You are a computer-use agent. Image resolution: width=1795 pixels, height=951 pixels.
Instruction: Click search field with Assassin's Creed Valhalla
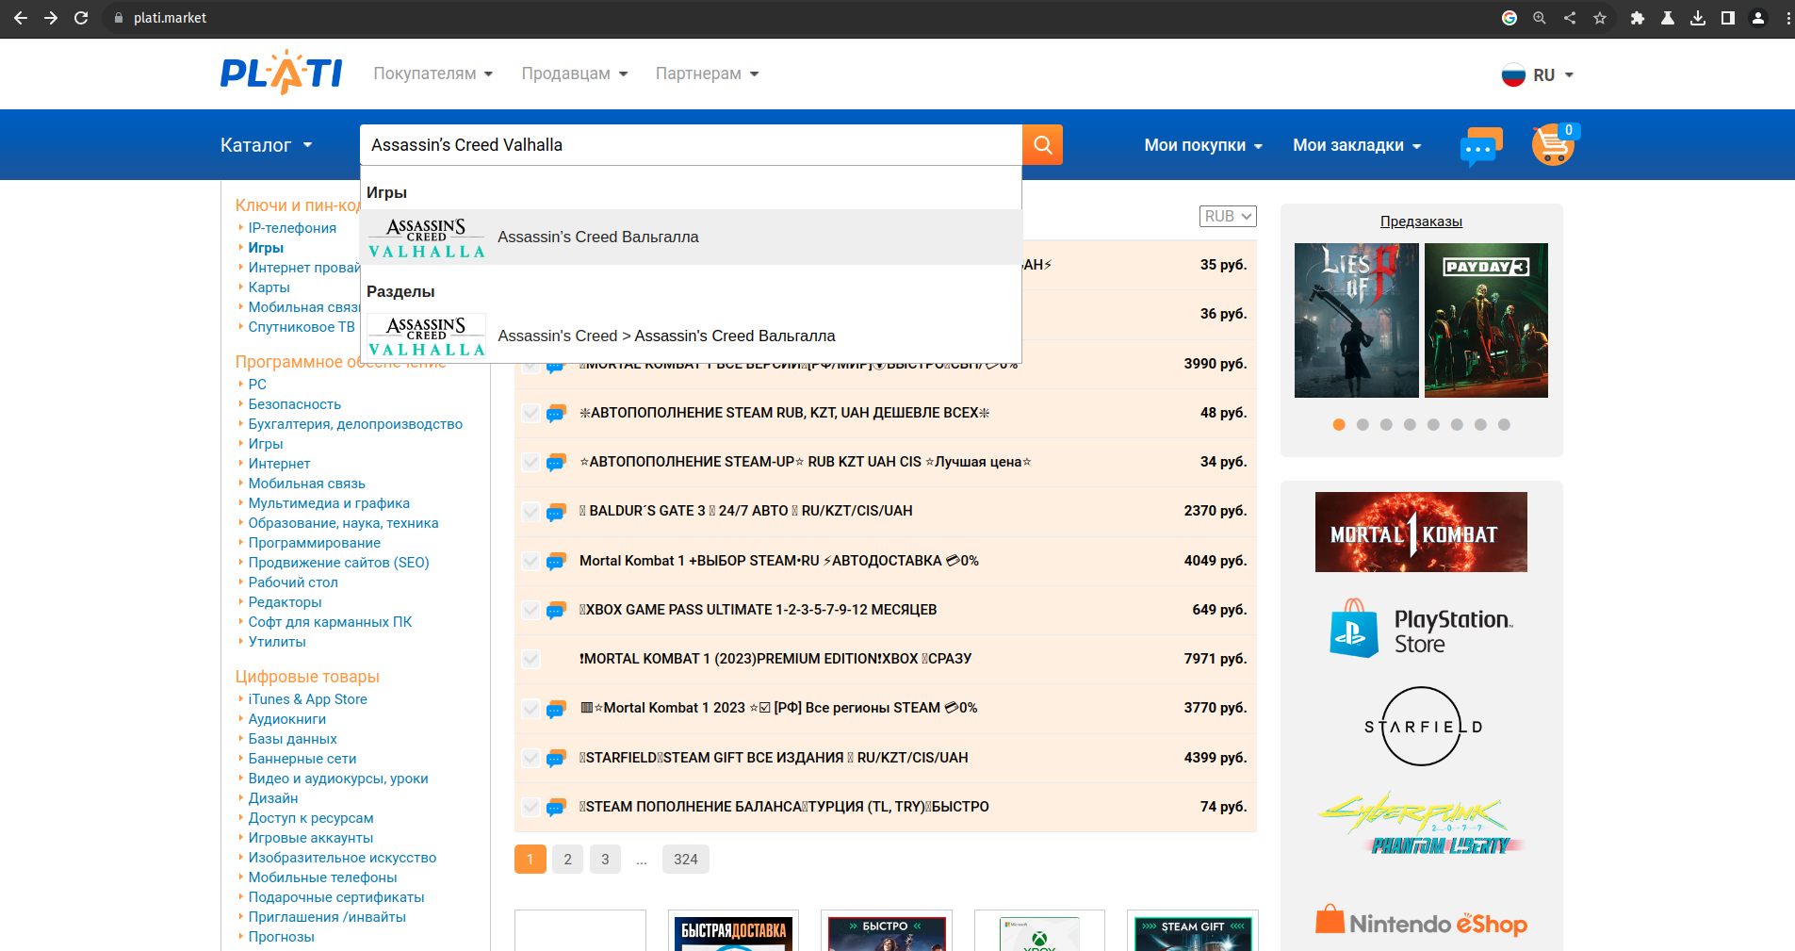point(691,145)
